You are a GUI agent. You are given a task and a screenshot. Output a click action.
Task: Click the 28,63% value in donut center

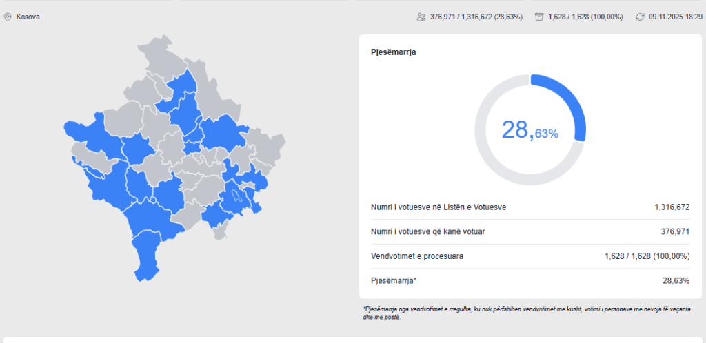point(529,130)
